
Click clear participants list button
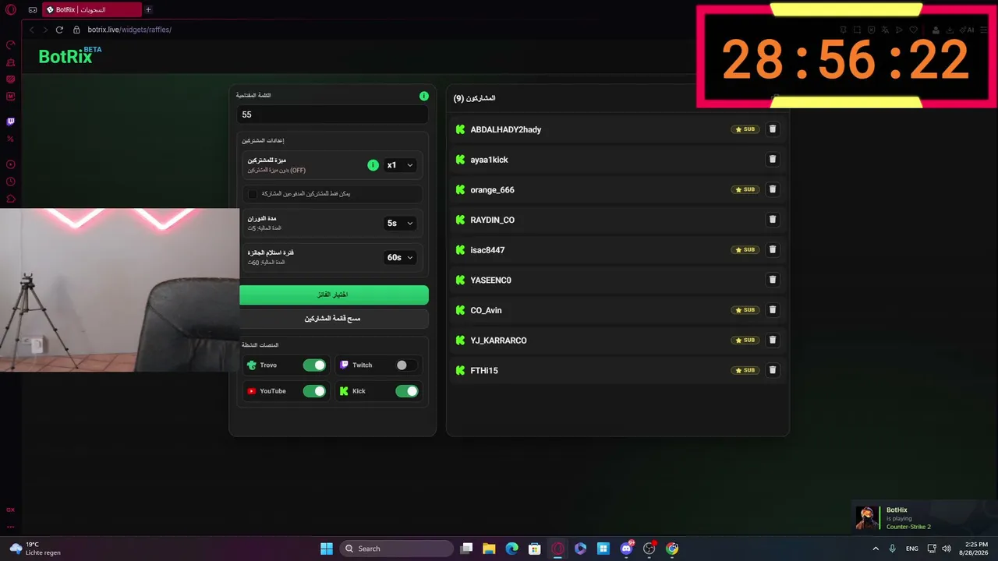[334, 319]
